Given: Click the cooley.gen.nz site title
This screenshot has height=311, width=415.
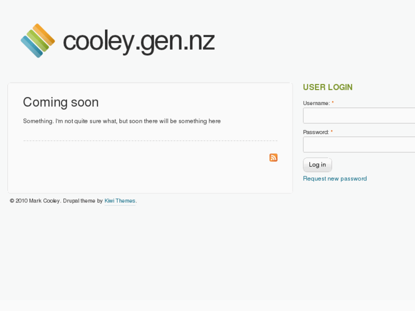Looking at the screenshot, I should [x=139, y=42].
